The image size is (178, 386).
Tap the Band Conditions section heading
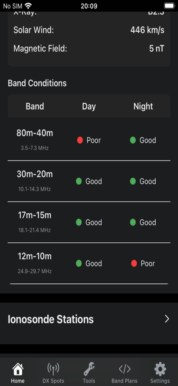[x=37, y=83]
